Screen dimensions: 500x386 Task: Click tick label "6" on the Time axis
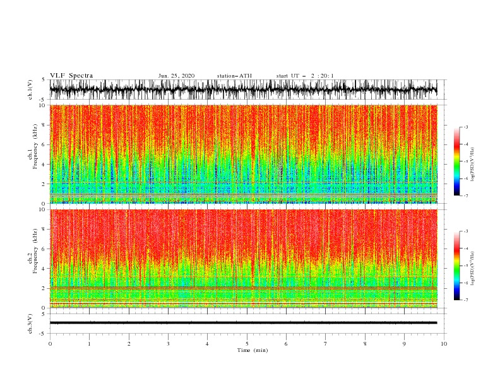[286, 344]
